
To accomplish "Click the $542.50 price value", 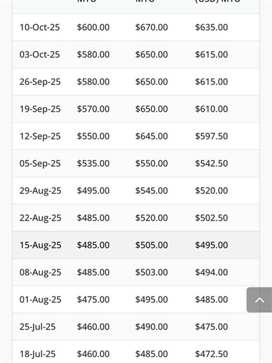I will (211, 163).
